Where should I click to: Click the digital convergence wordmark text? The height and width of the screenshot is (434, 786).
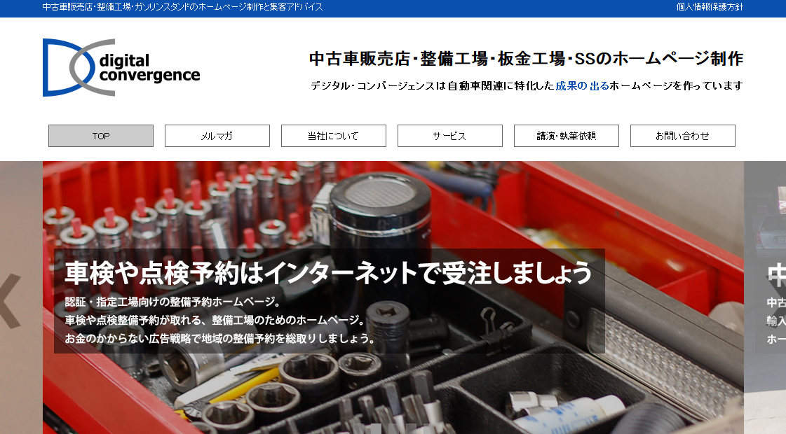pyautogui.click(x=149, y=68)
